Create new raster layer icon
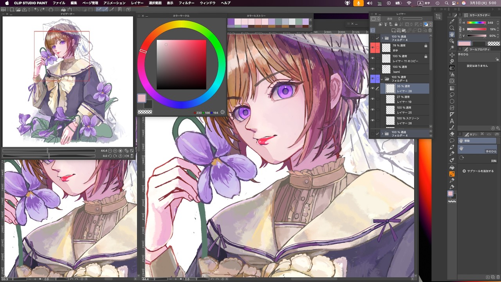This screenshot has height=282, width=501. coord(394,30)
